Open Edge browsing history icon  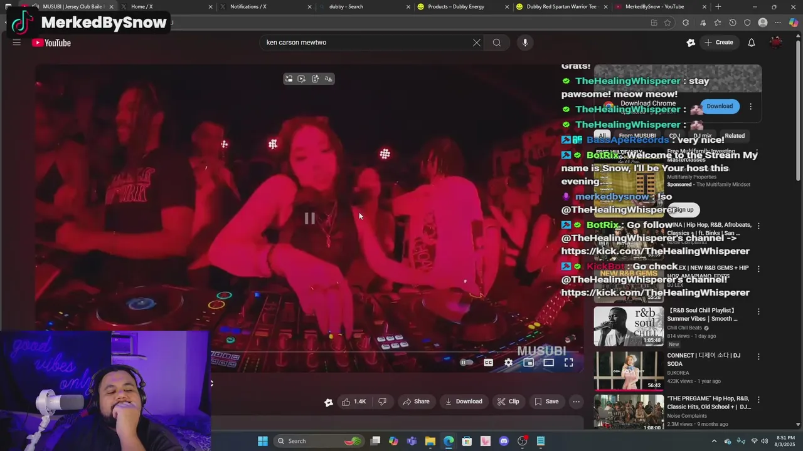733,23
